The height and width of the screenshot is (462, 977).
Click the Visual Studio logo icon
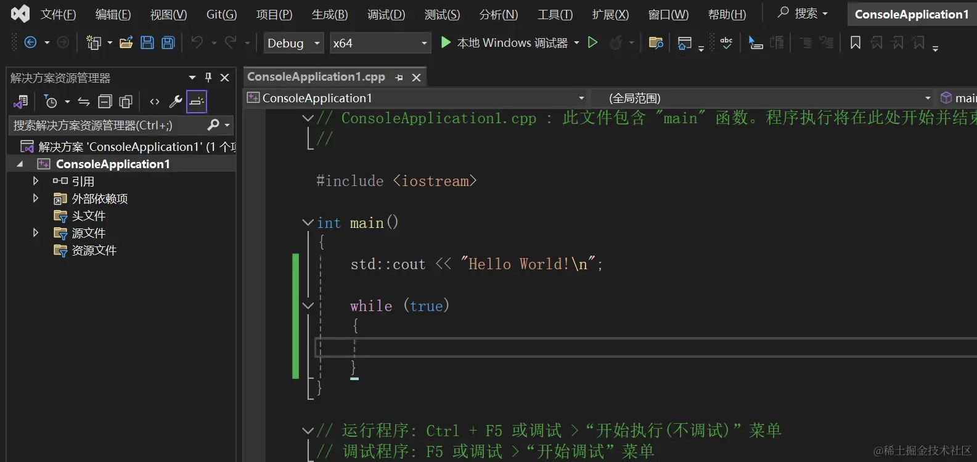click(x=20, y=14)
